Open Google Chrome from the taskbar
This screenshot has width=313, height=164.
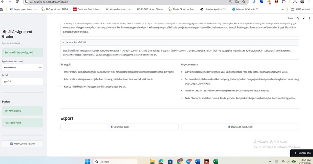(179, 161)
